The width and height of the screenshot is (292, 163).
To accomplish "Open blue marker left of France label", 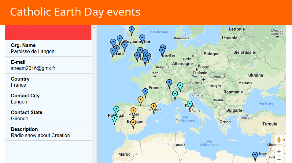I will (x=145, y=92).
